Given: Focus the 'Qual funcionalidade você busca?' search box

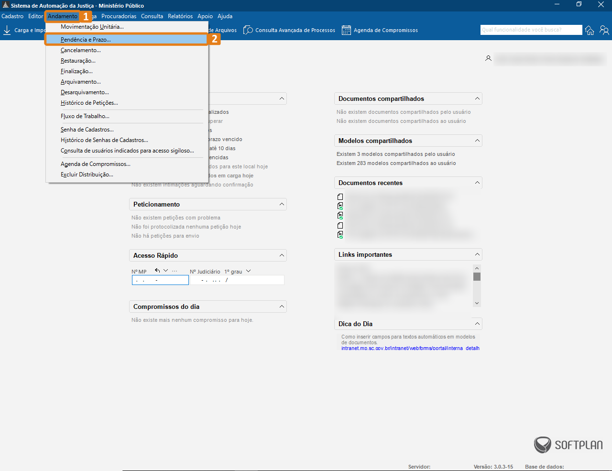Looking at the screenshot, I should point(531,30).
